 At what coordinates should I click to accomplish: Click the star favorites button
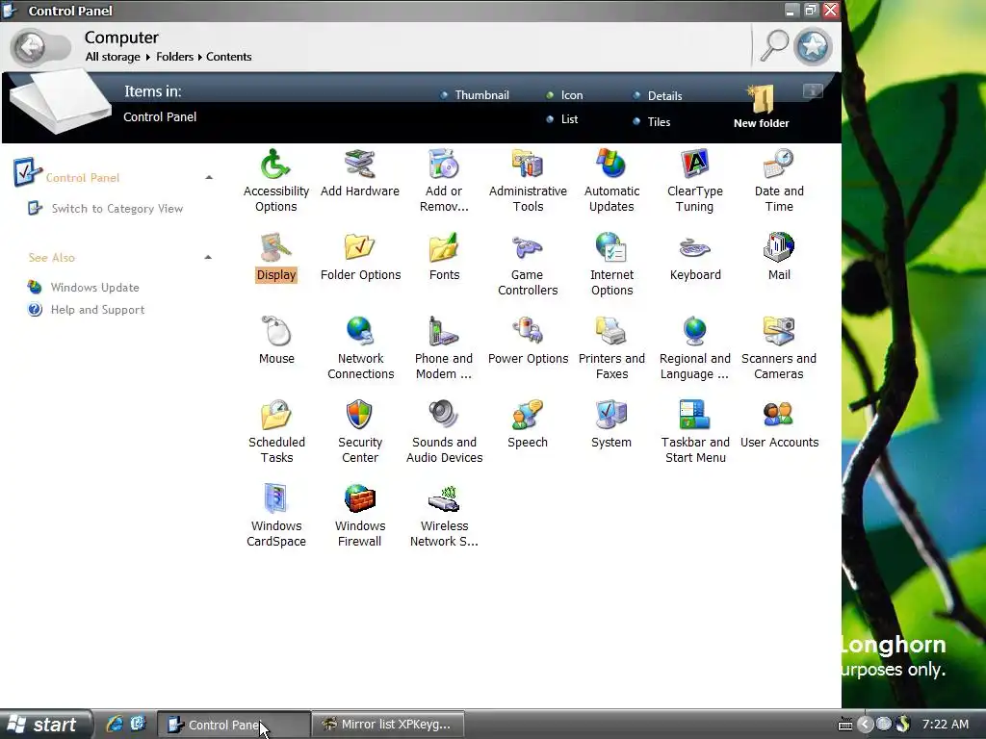coord(813,46)
